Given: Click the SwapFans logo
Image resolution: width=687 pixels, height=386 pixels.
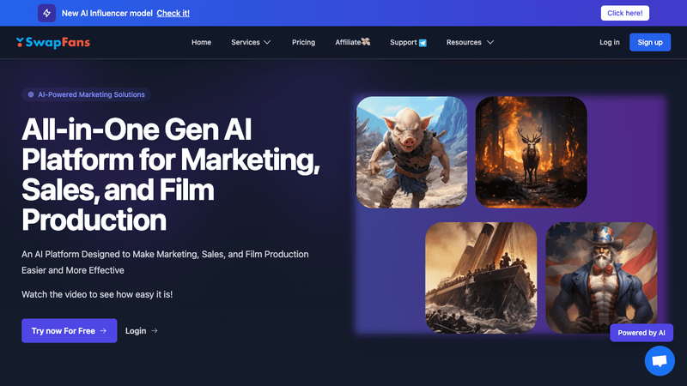Looking at the screenshot, I should pyautogui.click(x=52, y=42).
